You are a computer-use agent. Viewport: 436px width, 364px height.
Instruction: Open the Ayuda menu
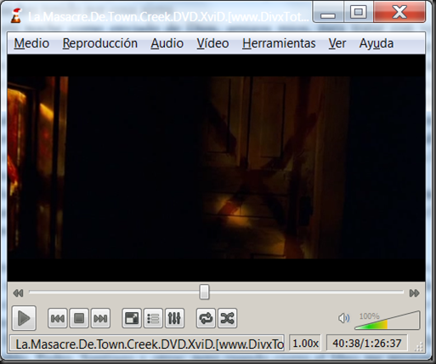click(x=377, y=43)
